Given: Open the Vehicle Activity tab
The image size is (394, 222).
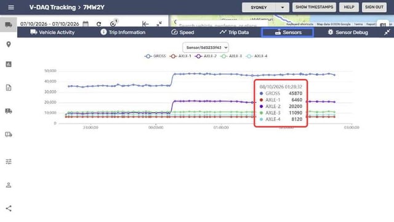Looking at the screenshot, I should point(52,32).
